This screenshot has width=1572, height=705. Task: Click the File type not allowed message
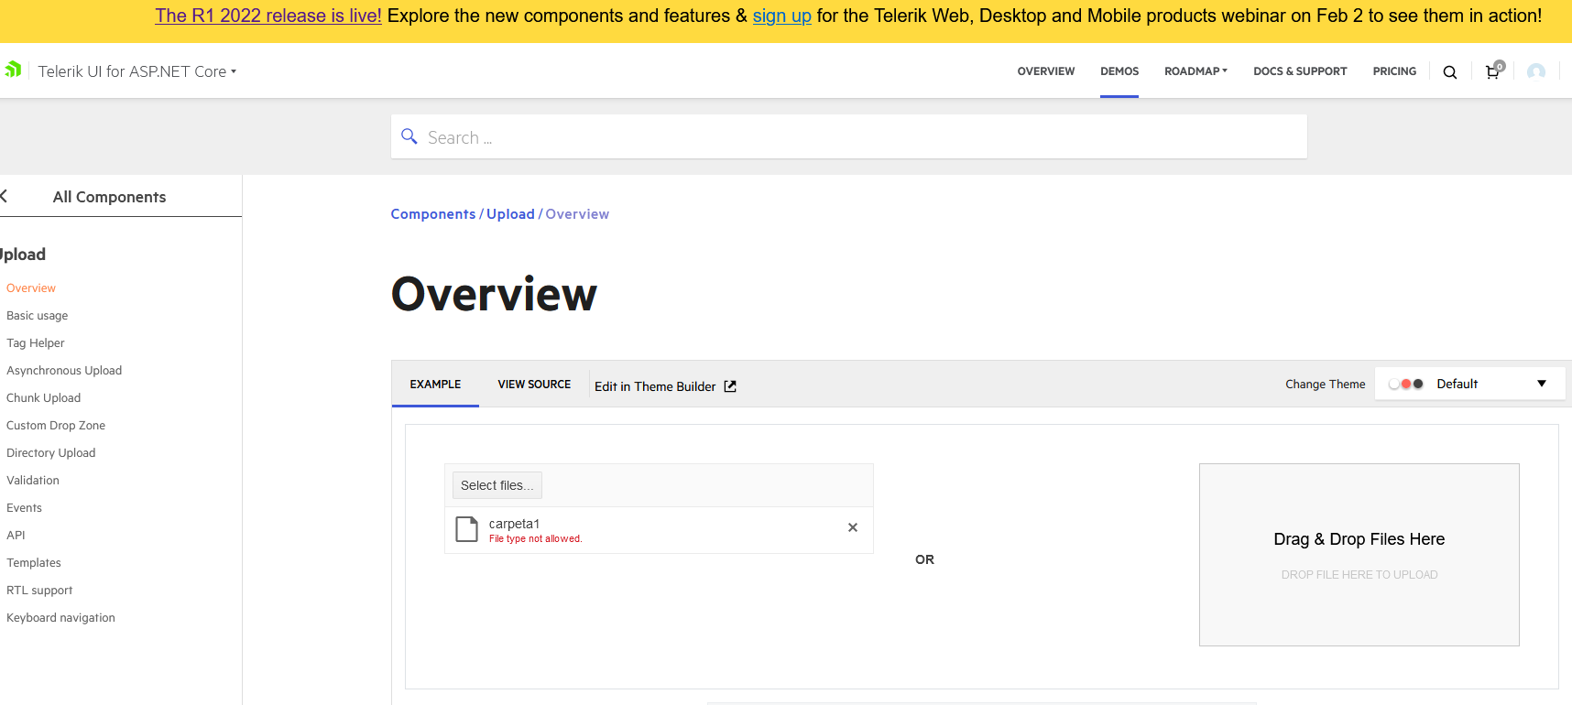click(536, 538)
